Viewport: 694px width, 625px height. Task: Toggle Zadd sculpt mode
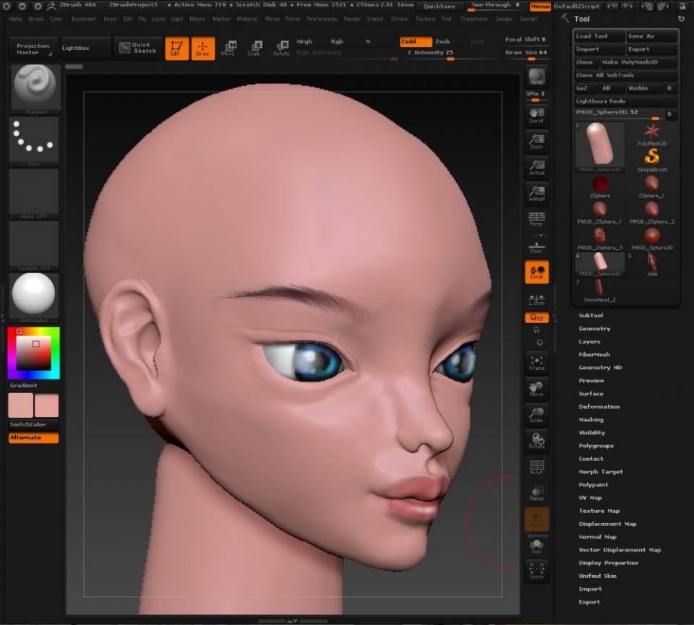click(416, 42)
